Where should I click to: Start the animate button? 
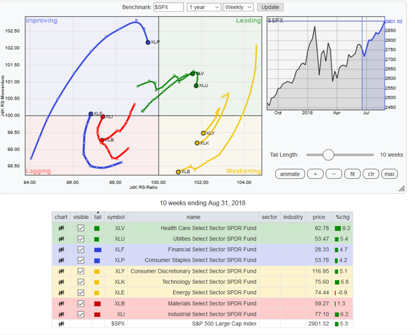[290, 174]
